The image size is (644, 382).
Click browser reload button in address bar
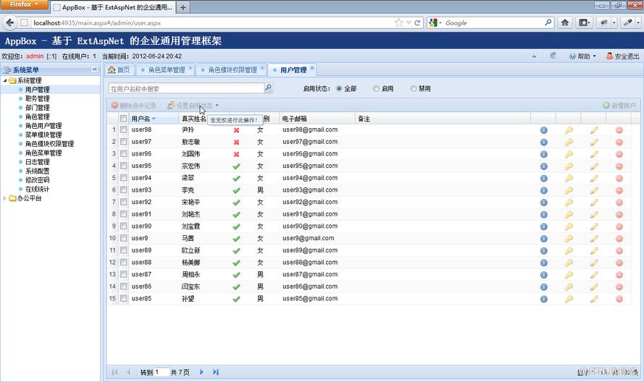(417, 23)
